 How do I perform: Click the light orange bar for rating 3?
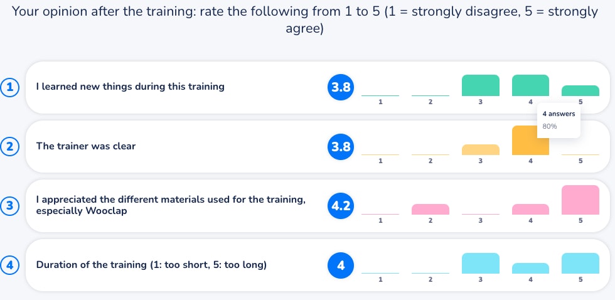(480, 150)
